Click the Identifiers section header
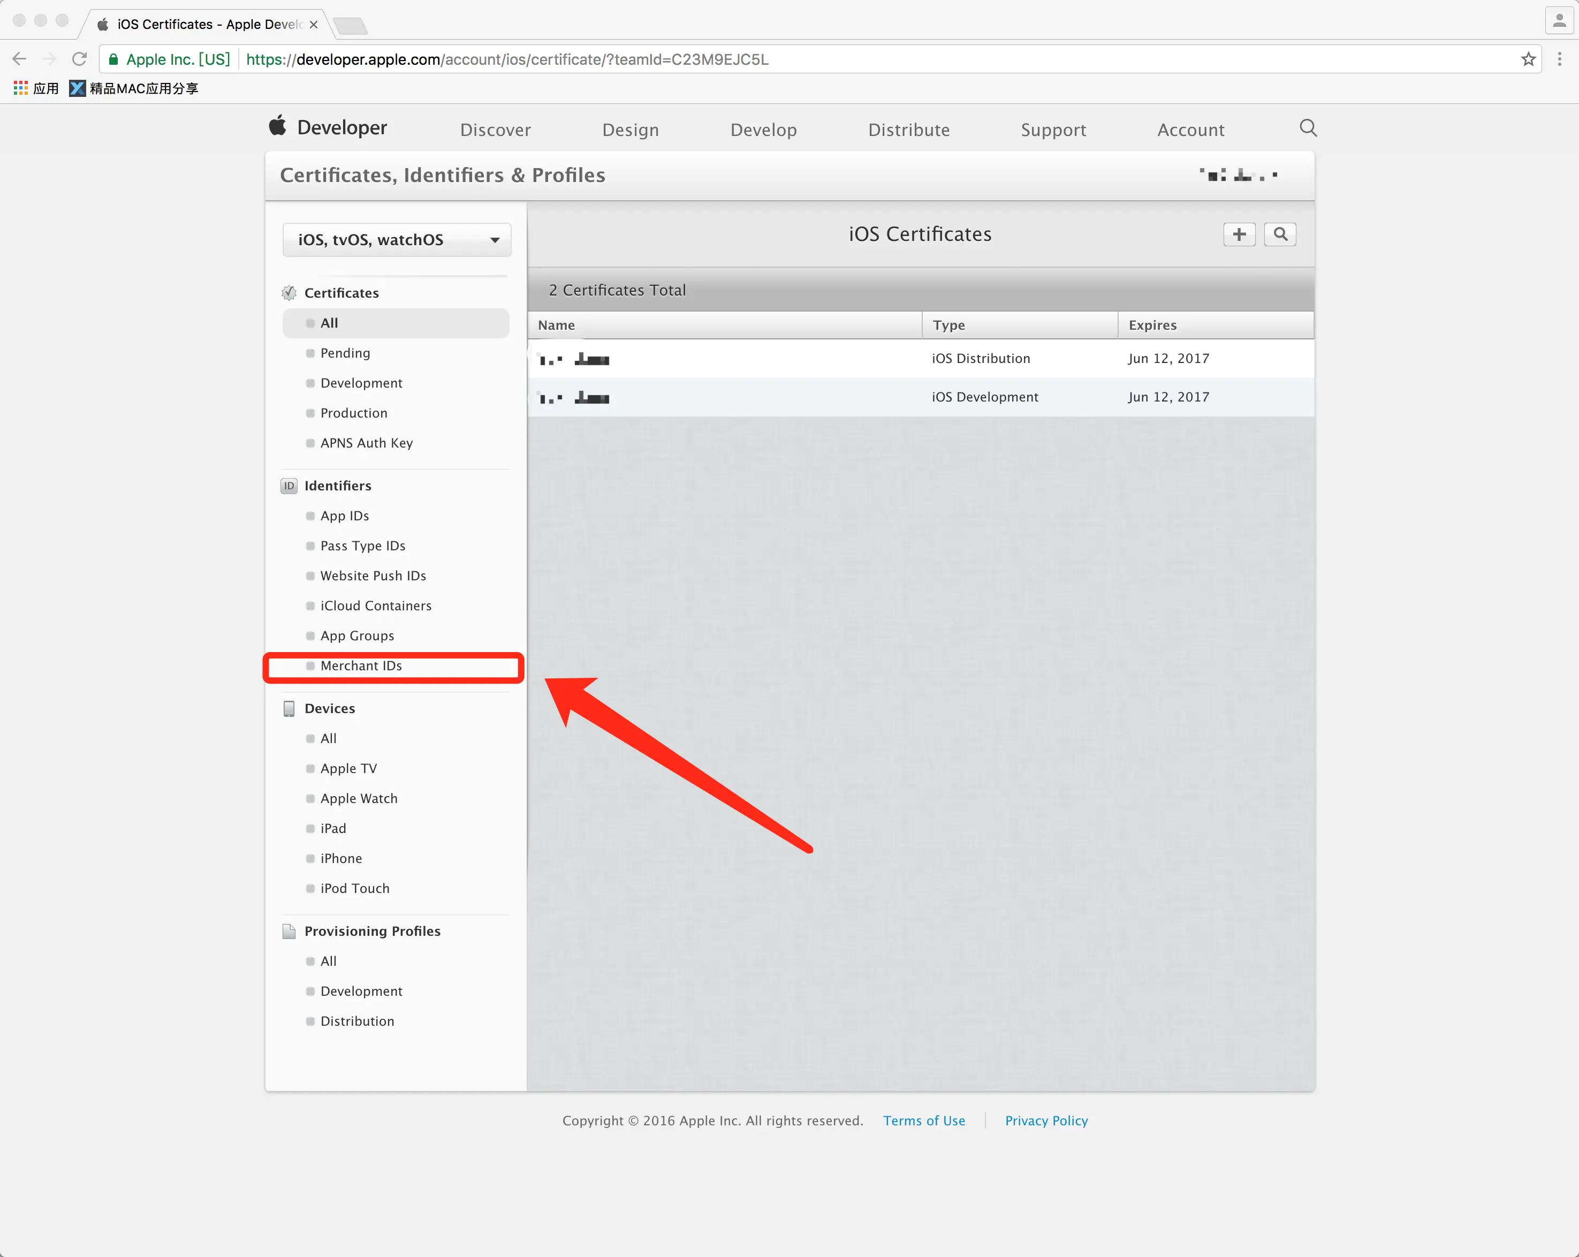1579x1257 pixels. tap(338, 486)
